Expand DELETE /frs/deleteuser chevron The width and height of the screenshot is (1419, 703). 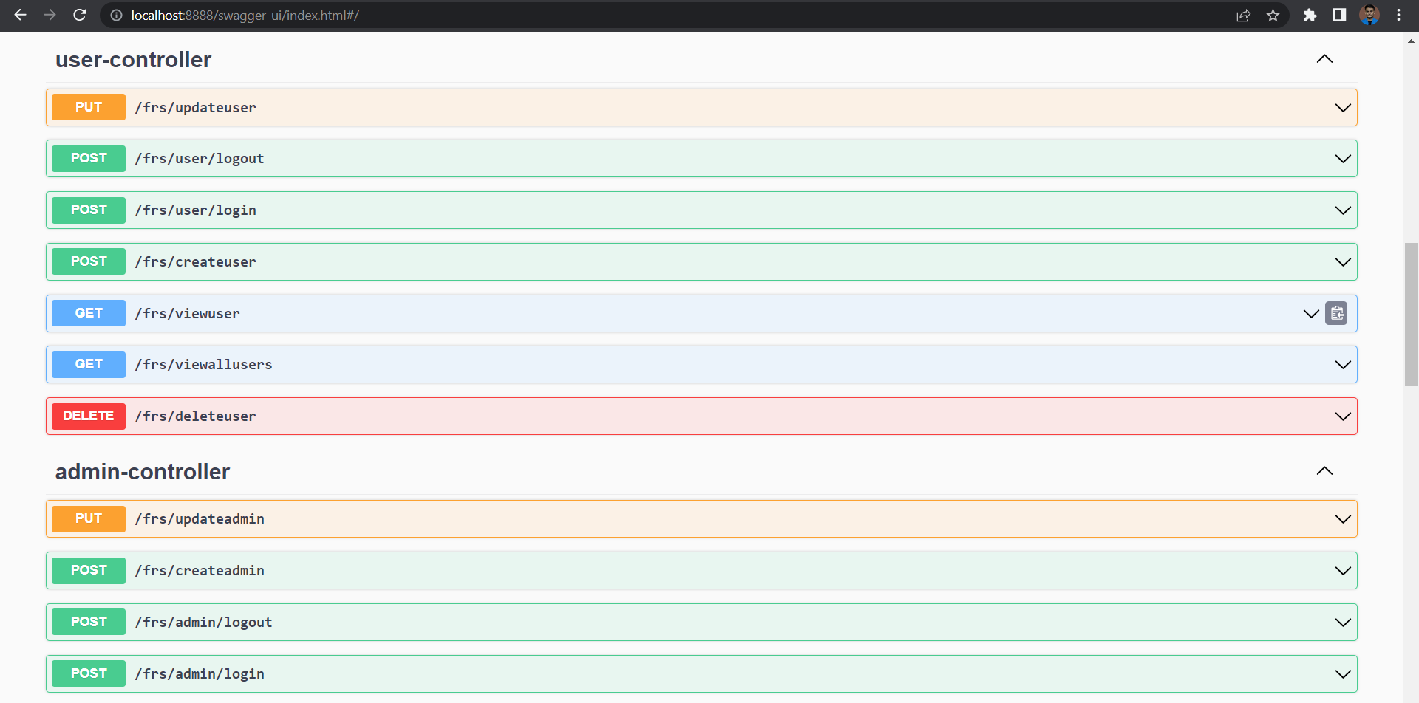click(1343, 416)
